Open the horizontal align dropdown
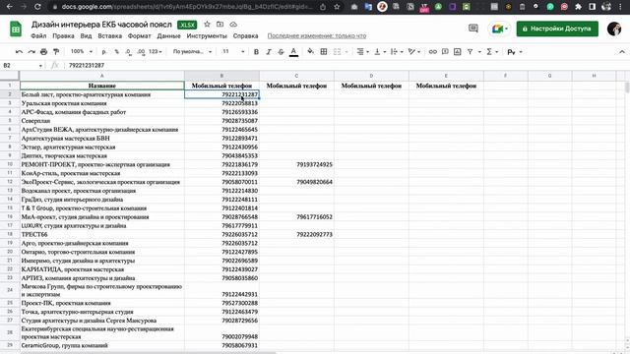 pyautogui.click(x=363, y=52)
